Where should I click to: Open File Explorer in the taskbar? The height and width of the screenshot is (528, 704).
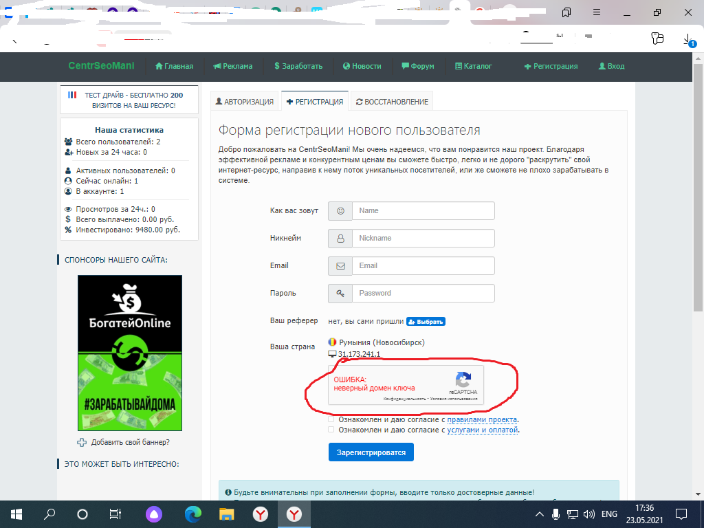226,514
